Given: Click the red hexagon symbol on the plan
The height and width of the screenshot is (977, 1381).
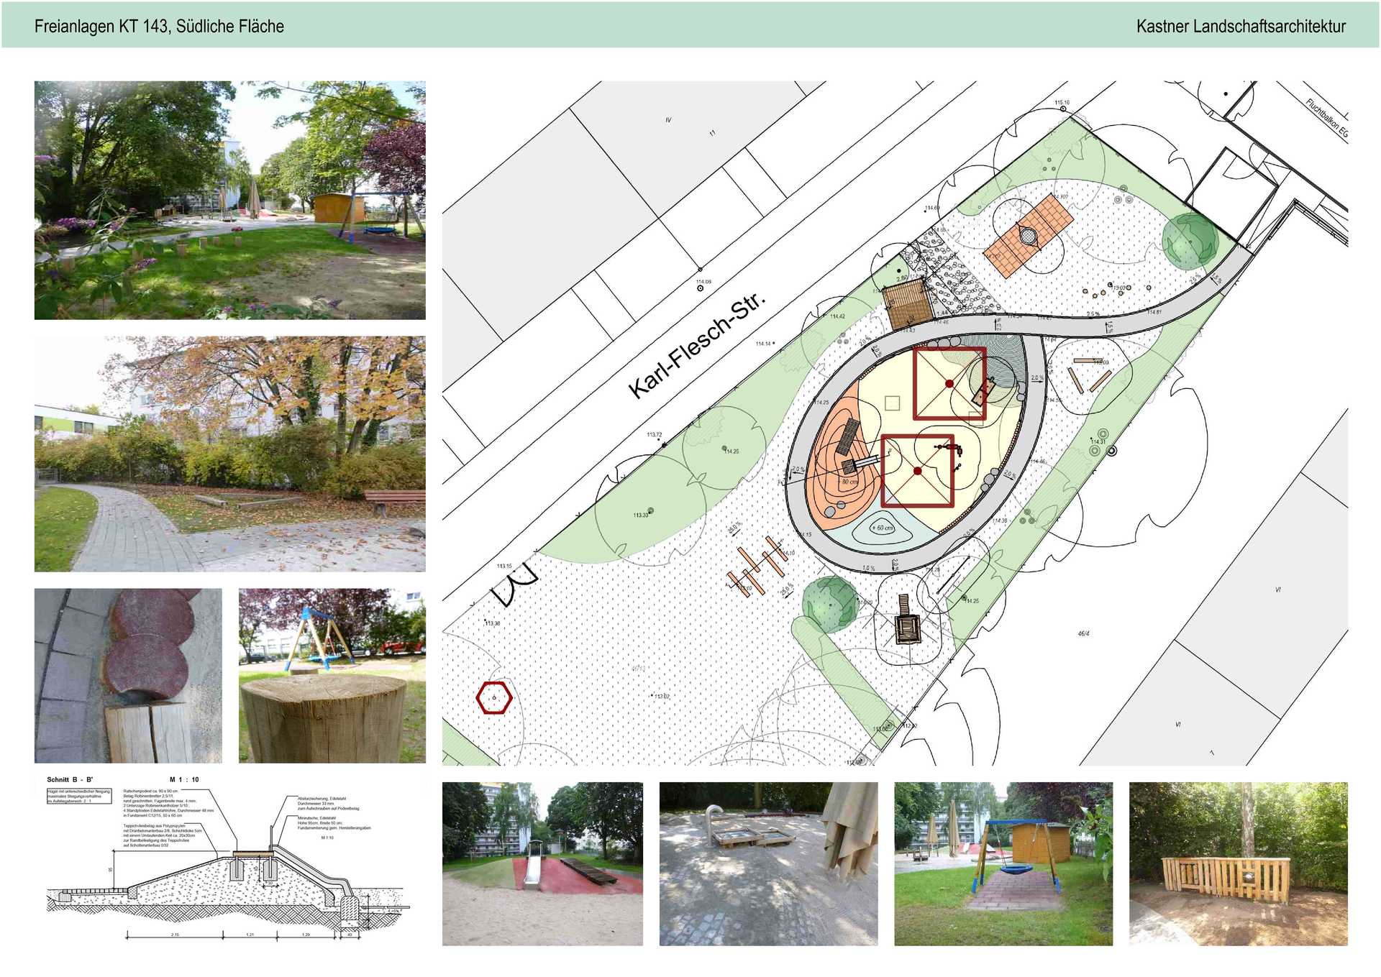Looking at the screenshot, I should (494, 697).
